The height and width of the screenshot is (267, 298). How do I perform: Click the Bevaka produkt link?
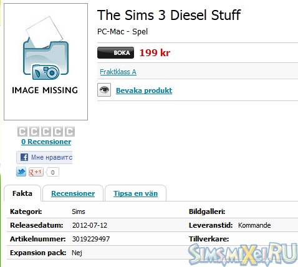pyautogui.click(x=144, y=90)
